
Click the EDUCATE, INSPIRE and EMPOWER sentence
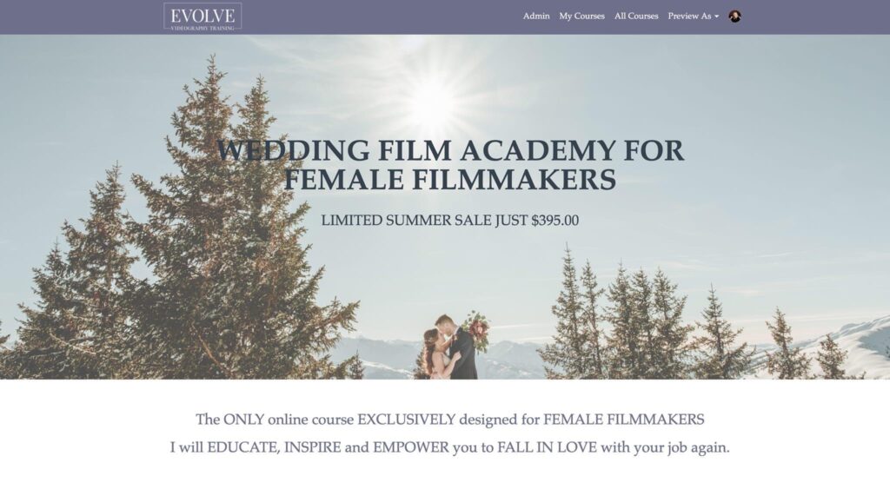[450, 447]
